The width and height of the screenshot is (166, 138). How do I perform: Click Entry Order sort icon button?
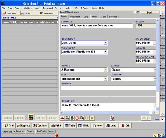pyautogui.click(x=11, y=13)
